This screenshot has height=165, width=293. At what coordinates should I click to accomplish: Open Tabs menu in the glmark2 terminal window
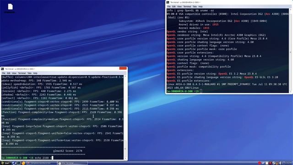click(x=29, y=73)
